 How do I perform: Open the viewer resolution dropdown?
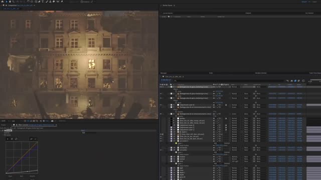(x=16, y=121)
